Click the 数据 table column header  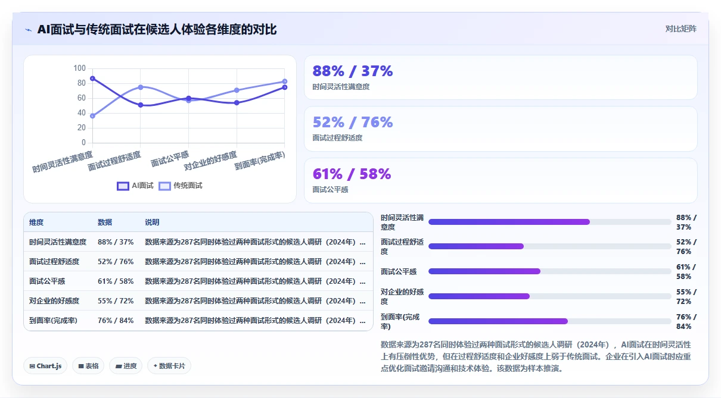(x=105, y=222)
